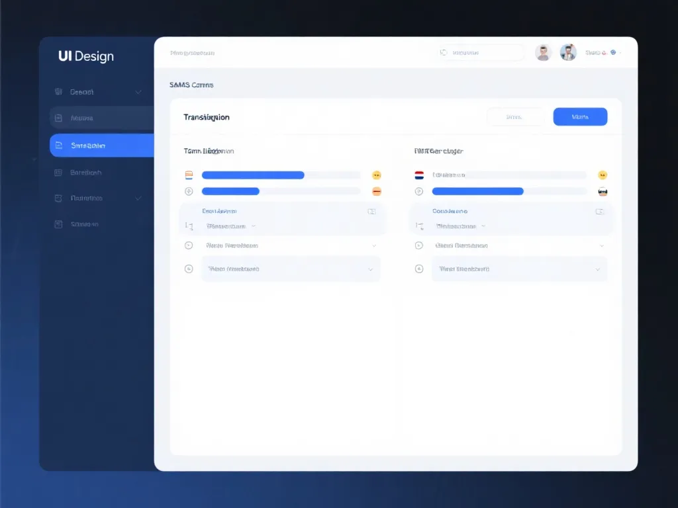Click the tree branch icon in left subsection
678x508 pixels.
pyautogui.click(x=189, y=226)
